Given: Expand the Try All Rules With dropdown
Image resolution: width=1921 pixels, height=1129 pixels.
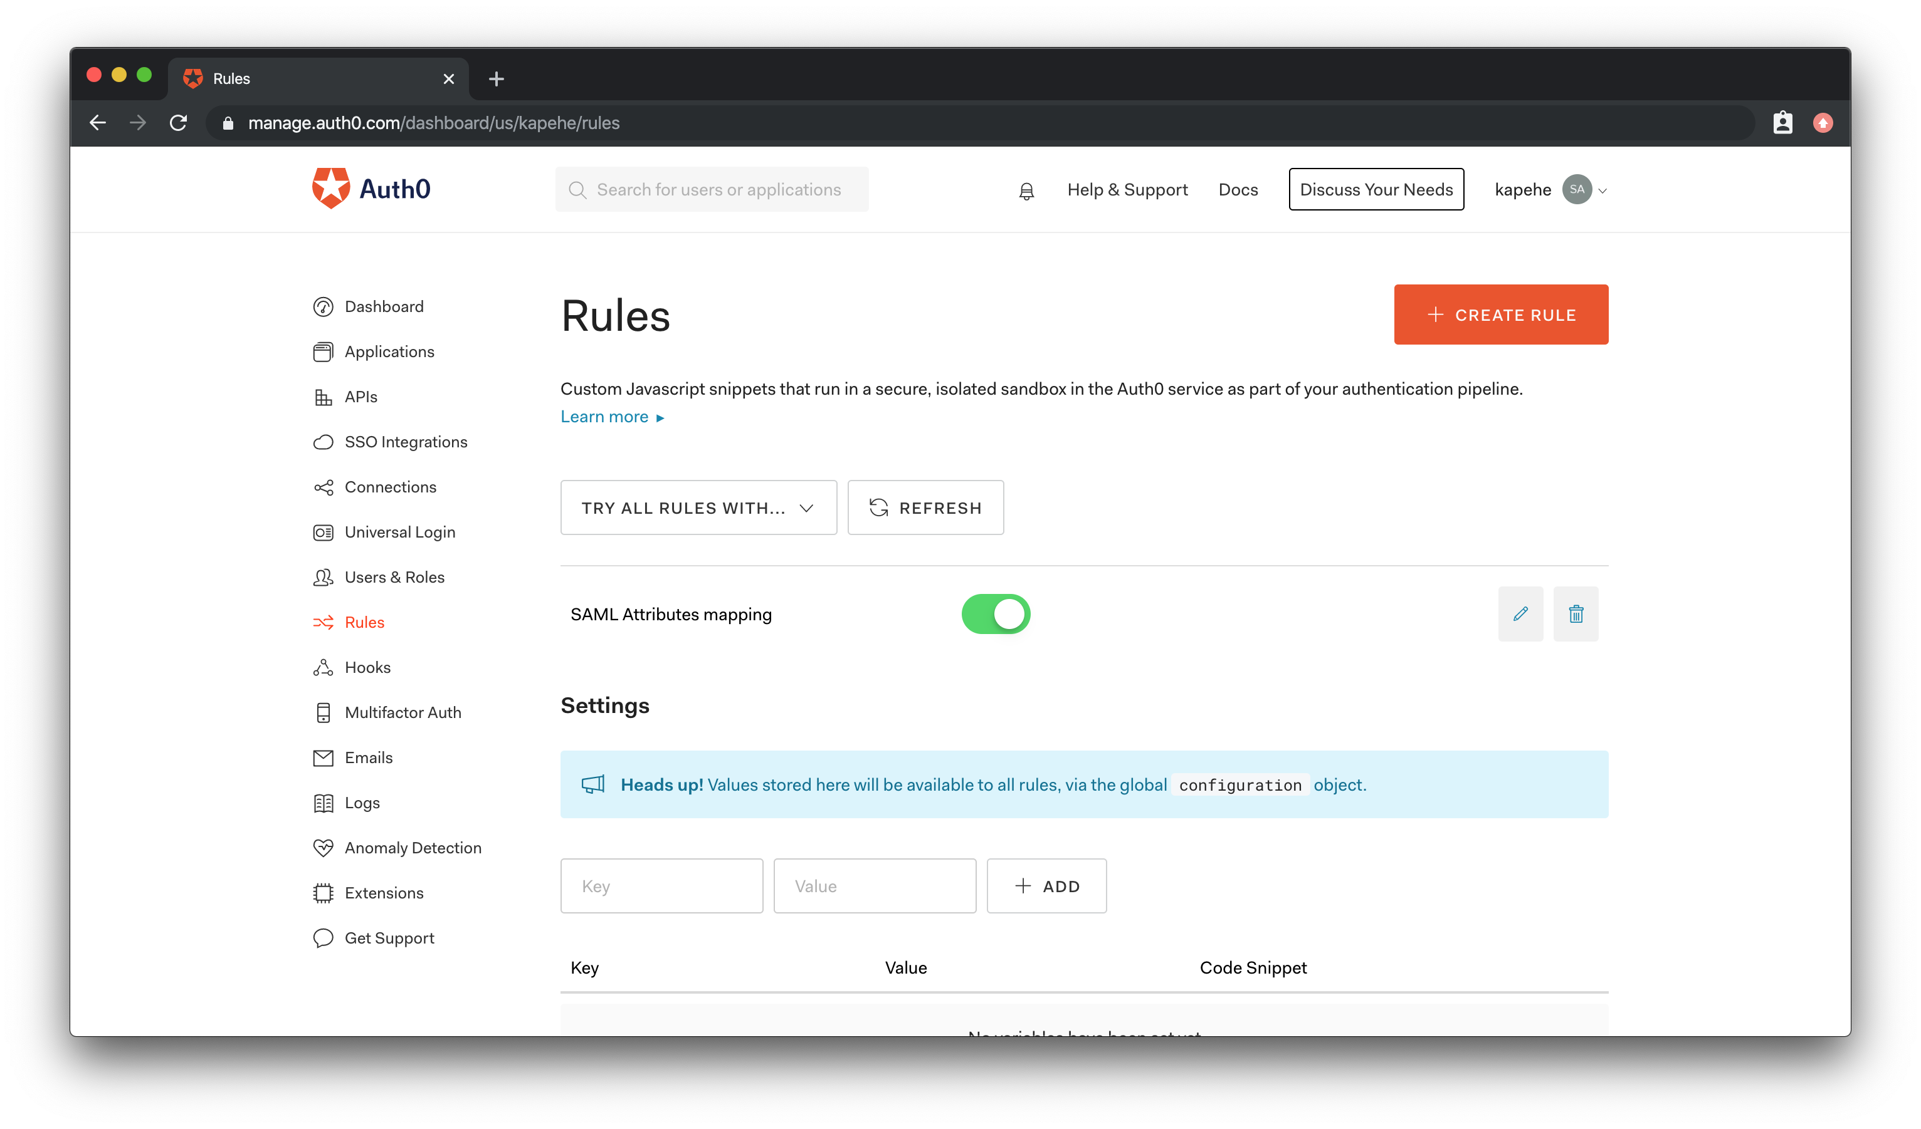Looking at the screenshot, I should [x=698, y=508].
